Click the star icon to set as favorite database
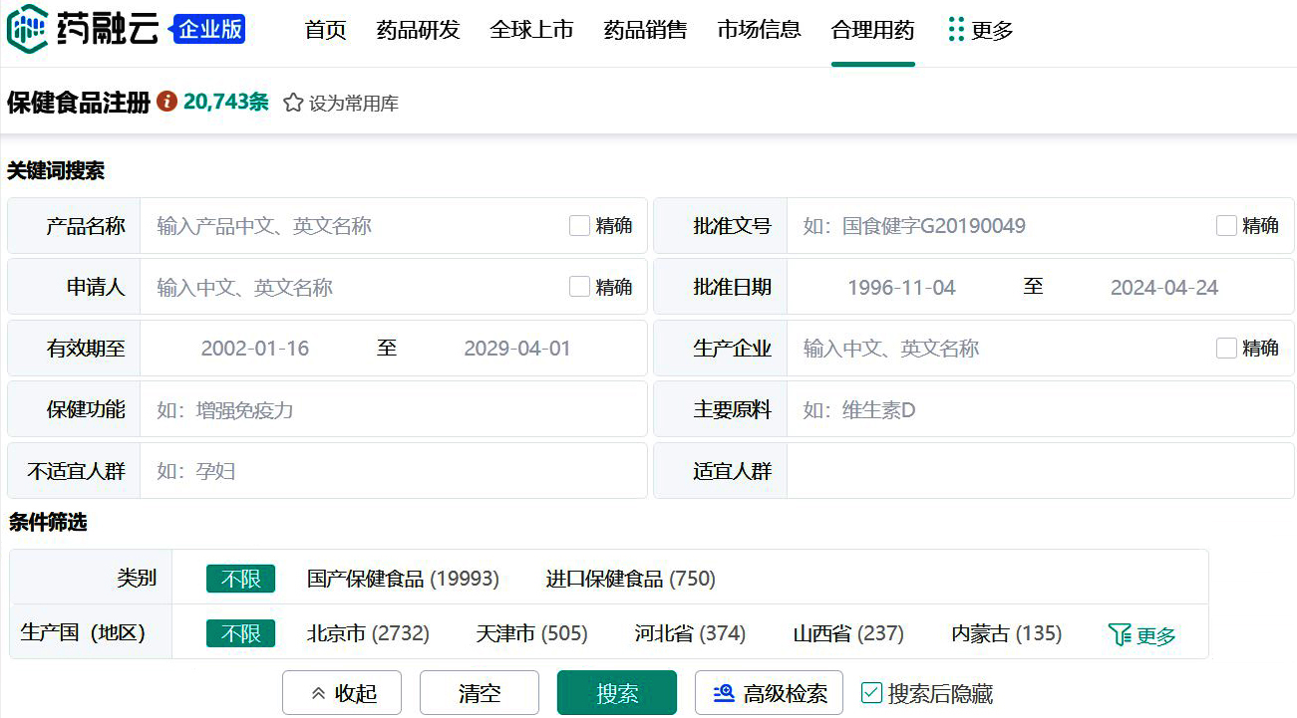This screenshot has height=718, width=1297. tap(293, 103)
